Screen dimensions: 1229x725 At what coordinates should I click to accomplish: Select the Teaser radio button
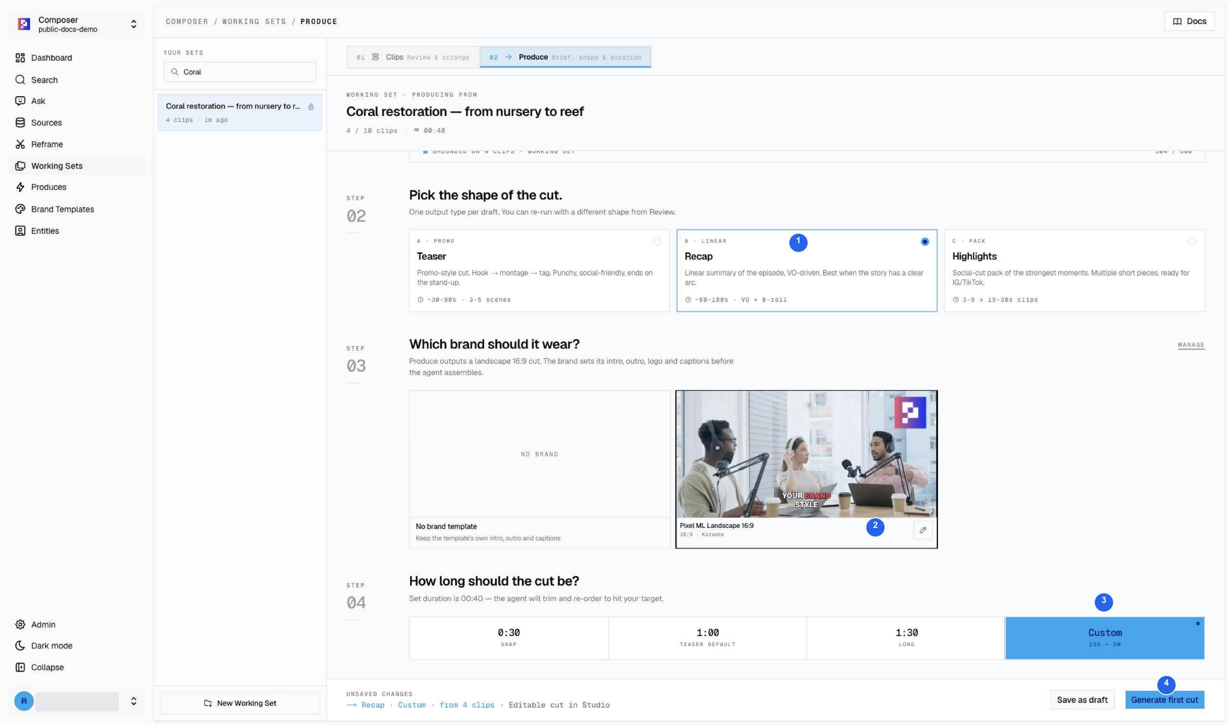[657, 242]
